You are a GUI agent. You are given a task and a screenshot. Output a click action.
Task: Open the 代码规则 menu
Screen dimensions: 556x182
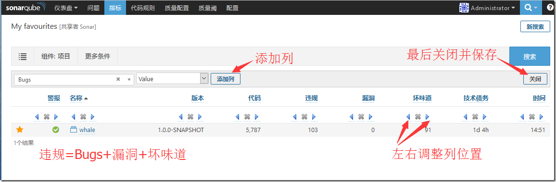click(x=143, y=8)
